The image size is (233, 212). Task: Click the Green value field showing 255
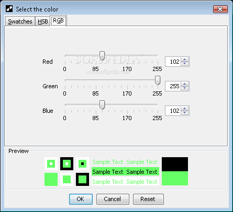[x=173, y=86]
